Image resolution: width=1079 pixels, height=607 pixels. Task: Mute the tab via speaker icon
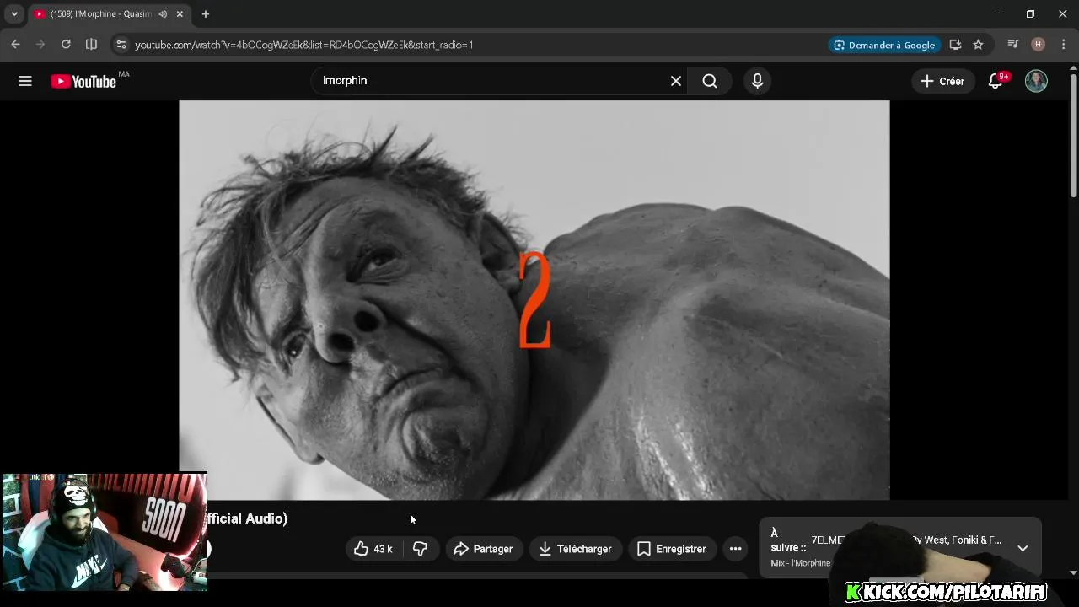pyautogui.click(x=163, y=14)
